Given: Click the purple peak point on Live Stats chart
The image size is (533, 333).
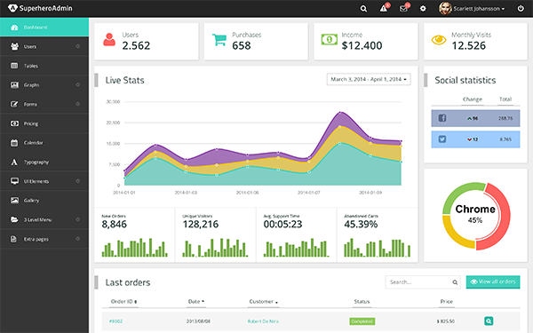Looking at the screenshot, I should click(x=340, y=112).
